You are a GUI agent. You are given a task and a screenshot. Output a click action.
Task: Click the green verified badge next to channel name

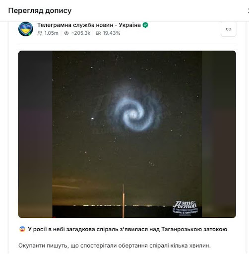145,25
